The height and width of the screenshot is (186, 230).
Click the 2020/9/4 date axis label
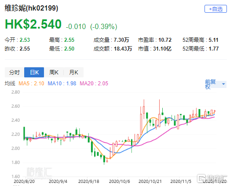[58, 182]
